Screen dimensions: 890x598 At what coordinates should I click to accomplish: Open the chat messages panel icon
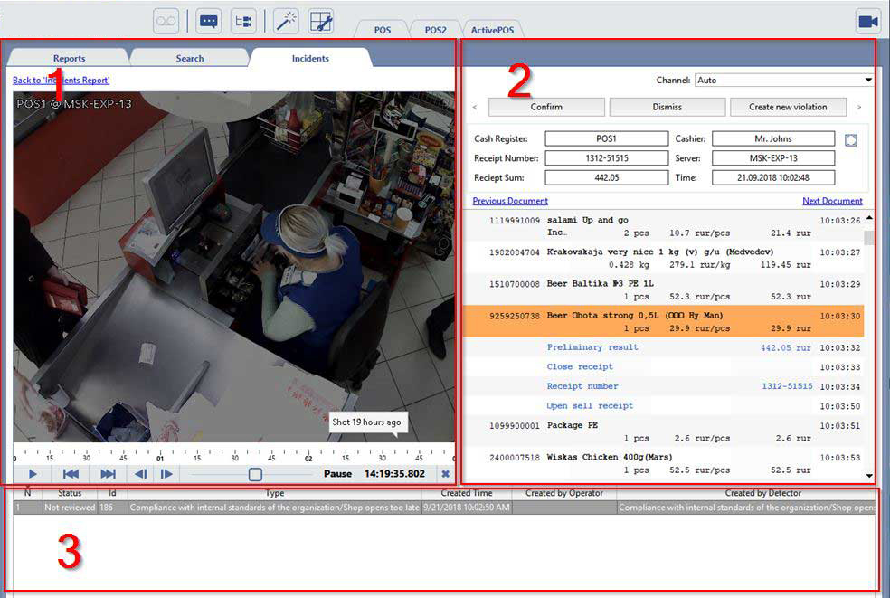click(x=209, y=21)
